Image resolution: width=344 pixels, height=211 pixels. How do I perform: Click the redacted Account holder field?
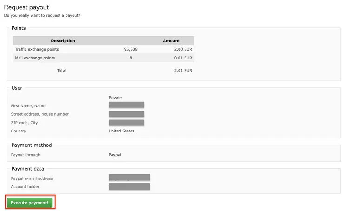point(129,186)
